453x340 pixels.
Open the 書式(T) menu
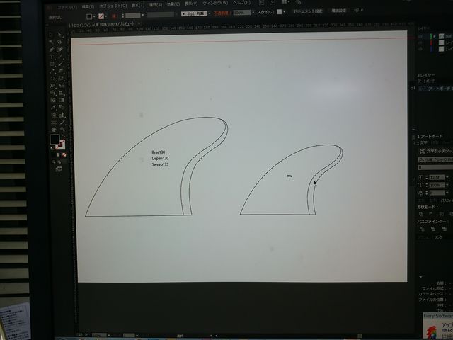pos(138,5)
